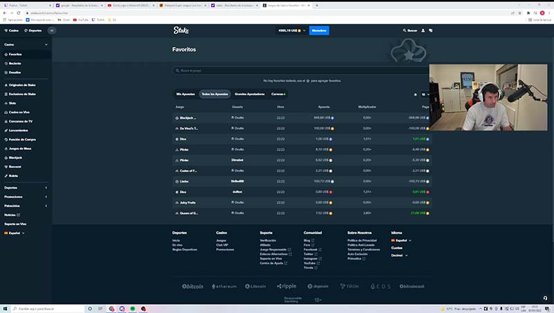Open the footer Cuotas Decimal dropdown

pos(400,255)
